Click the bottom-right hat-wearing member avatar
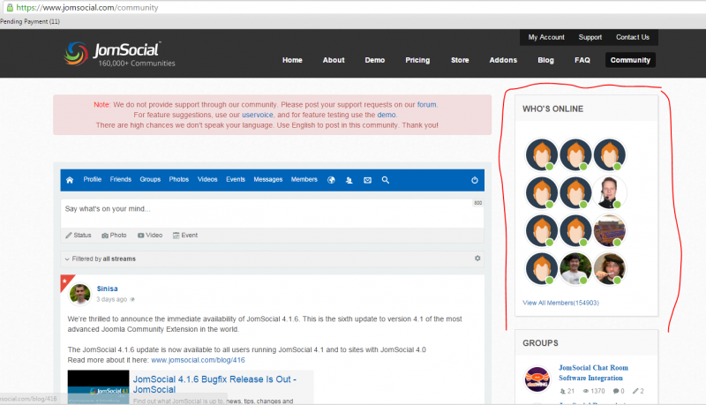Image resolution: width=706 pixels, height=405 pixels. point(609,268)
